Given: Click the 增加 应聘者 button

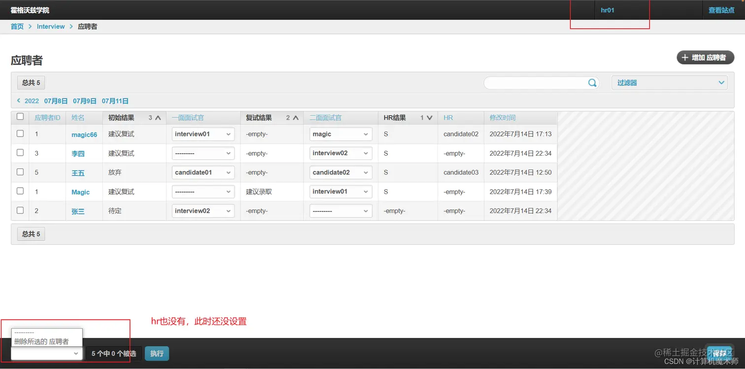Looking at the screenshot, I should (705, 58).
